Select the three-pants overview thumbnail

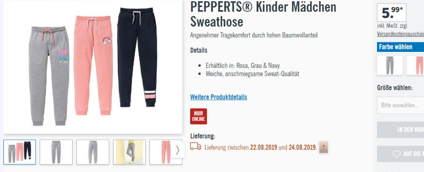click(19, 152)
